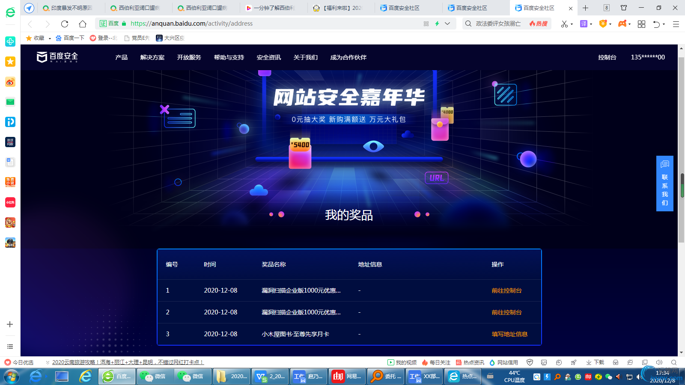This screenshot has width=685, height=385.
Task: Switch to the 一分钟了解西伯利 tab
Action: pos(274,8)
